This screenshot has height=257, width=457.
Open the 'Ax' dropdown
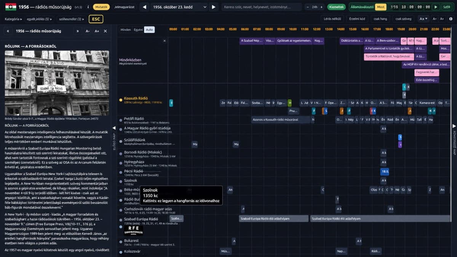423,19
